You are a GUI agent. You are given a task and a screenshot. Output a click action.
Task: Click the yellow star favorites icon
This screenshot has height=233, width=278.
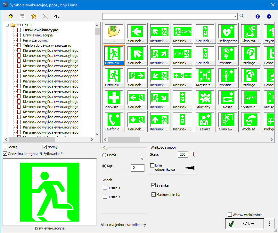(x=34, y=16)
